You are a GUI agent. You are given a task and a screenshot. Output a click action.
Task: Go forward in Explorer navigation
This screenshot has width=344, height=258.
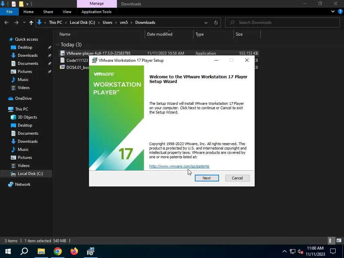tap(16, 23)
